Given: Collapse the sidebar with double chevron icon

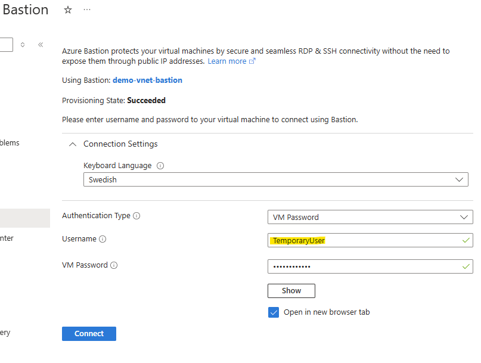Looking at the screenshot, I should tap(41, 45).
